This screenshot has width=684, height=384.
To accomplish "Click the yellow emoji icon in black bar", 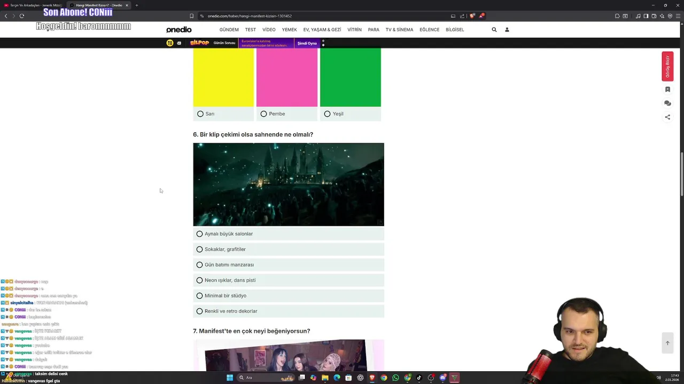I will (x=170, y=43).
